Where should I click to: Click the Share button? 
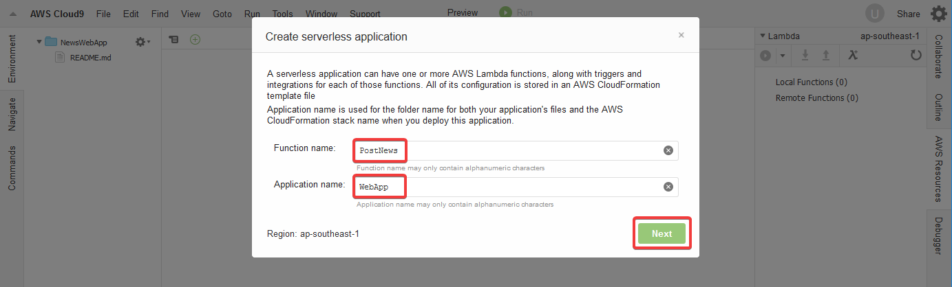(909, 14)
